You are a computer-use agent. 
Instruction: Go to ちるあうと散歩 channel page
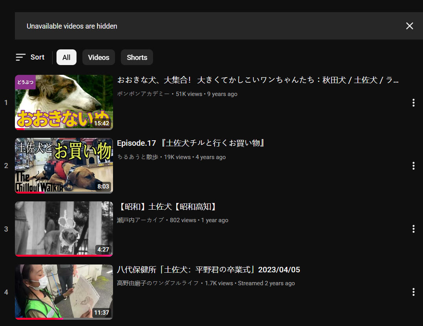[x=138, y=157]
